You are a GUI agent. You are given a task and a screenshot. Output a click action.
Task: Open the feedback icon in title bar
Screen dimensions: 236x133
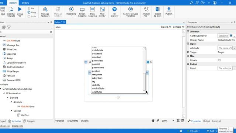pyautogui.click(x=197, y=3)
